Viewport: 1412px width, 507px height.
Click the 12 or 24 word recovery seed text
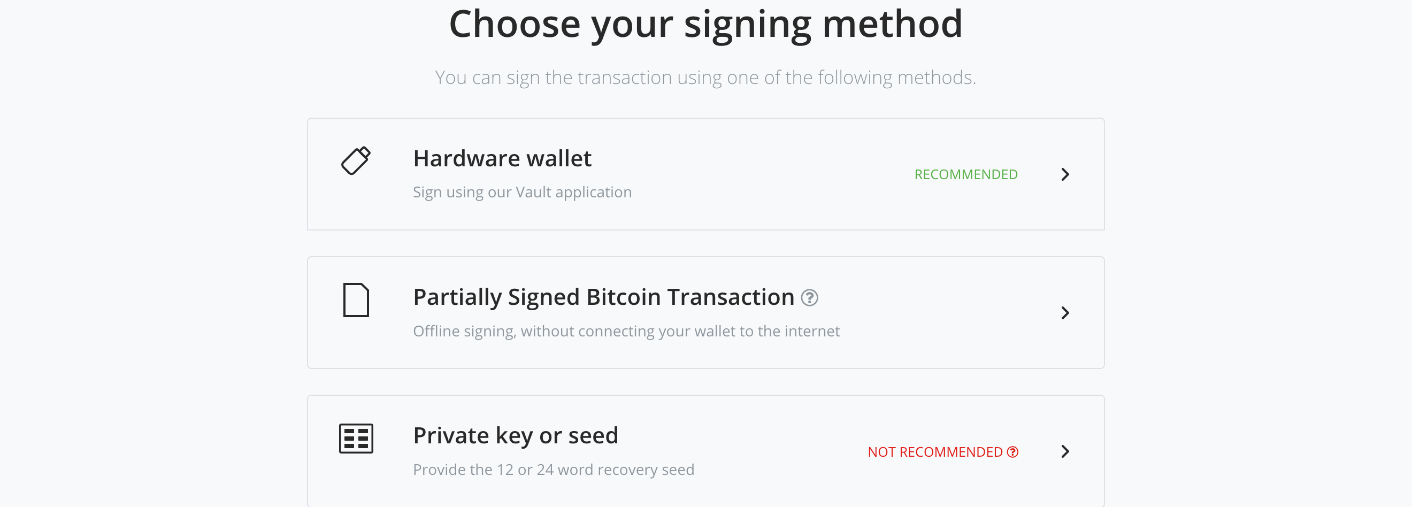coord(554,470)
